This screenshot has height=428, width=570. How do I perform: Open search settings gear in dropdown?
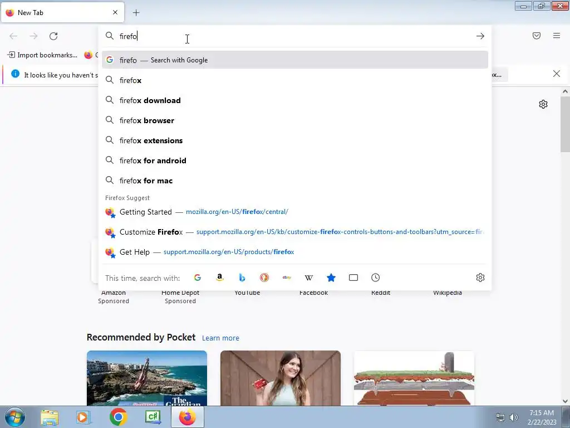[x=480, y=278]
